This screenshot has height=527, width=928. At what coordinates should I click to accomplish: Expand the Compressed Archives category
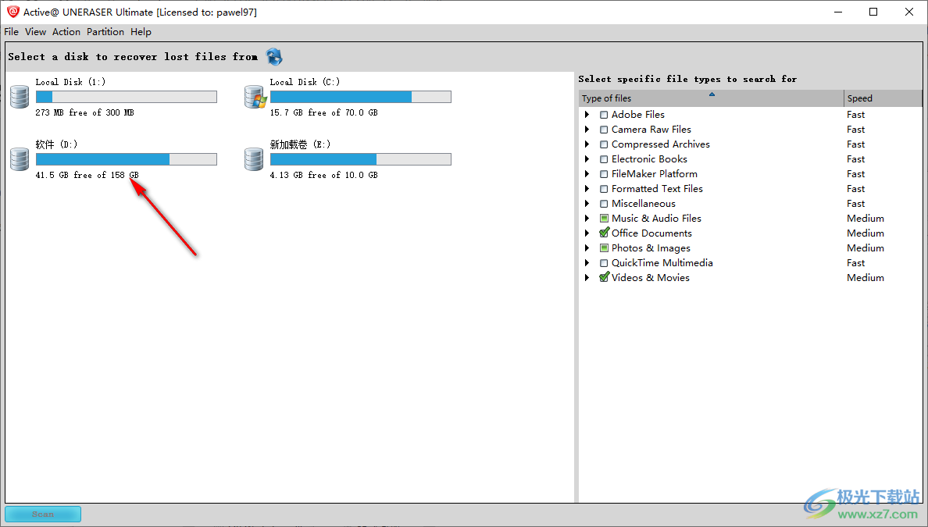(x=587, y=144)
